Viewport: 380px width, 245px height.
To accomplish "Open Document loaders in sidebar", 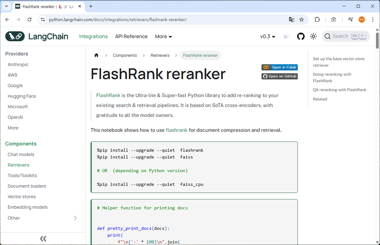I will pyautogui.click(x=27, y=186).
